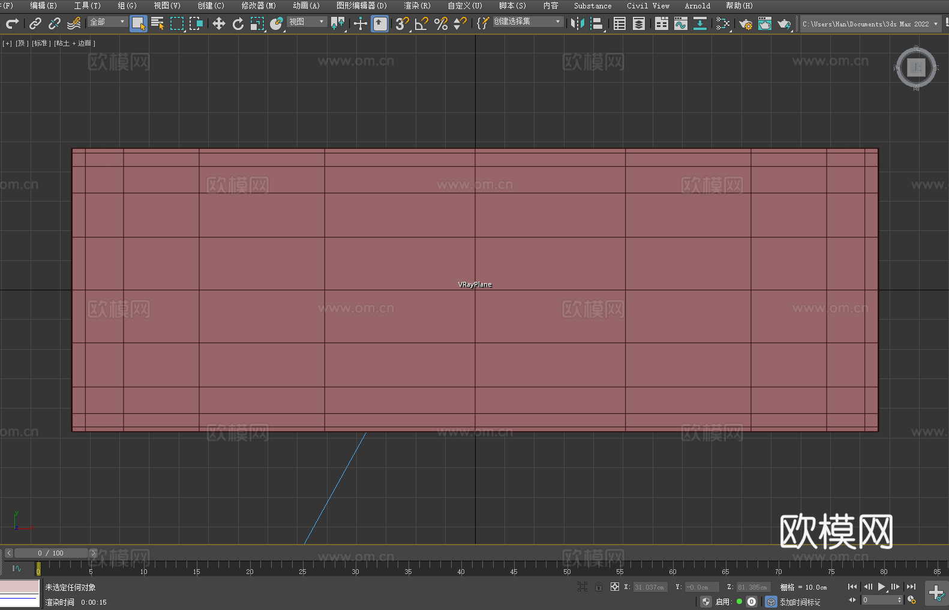Toggle the selection lock padlock

599,587
